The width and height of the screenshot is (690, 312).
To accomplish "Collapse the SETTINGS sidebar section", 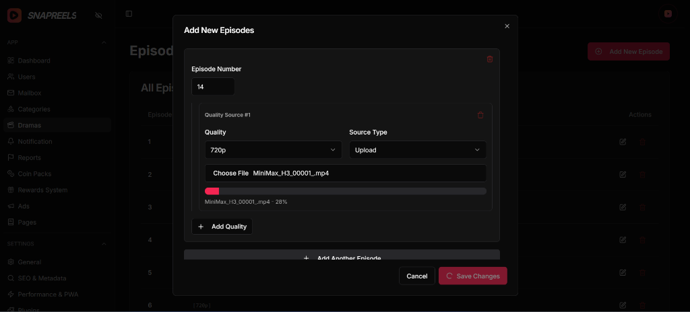I will 104,244.
